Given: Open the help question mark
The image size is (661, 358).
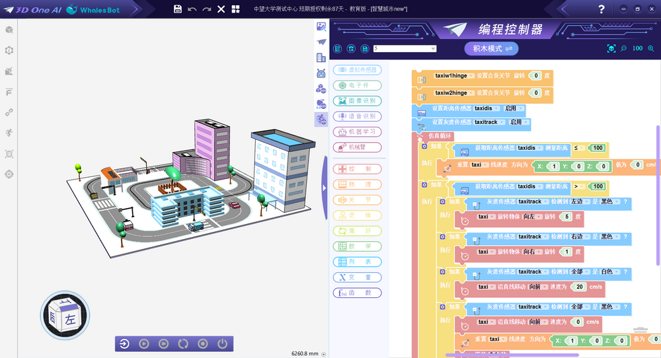Looking at the screenshot, I should pos(601,9).
